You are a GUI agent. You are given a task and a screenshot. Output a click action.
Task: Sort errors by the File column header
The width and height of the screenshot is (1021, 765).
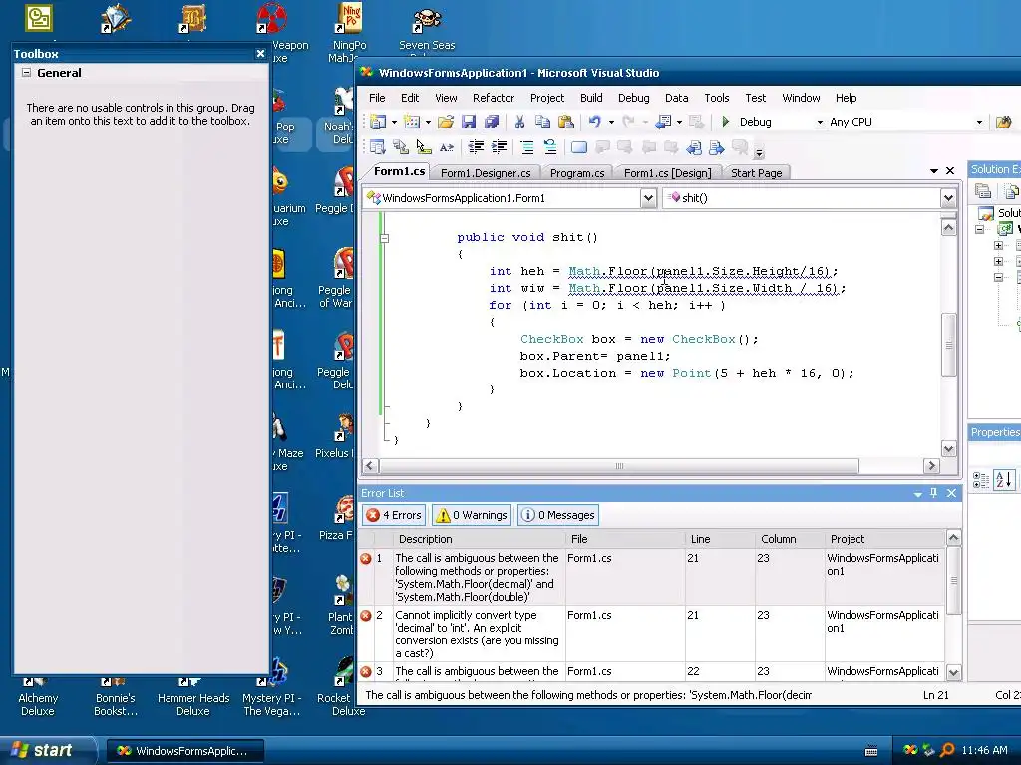(625, 539)
